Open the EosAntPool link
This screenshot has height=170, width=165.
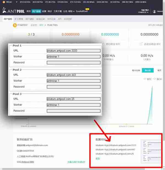coord(82,11)
